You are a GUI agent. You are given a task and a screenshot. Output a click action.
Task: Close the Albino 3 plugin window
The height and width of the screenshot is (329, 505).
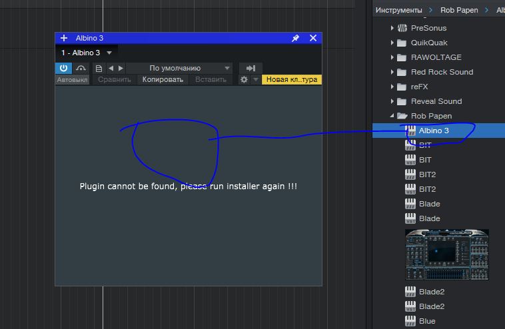[313, 38]
